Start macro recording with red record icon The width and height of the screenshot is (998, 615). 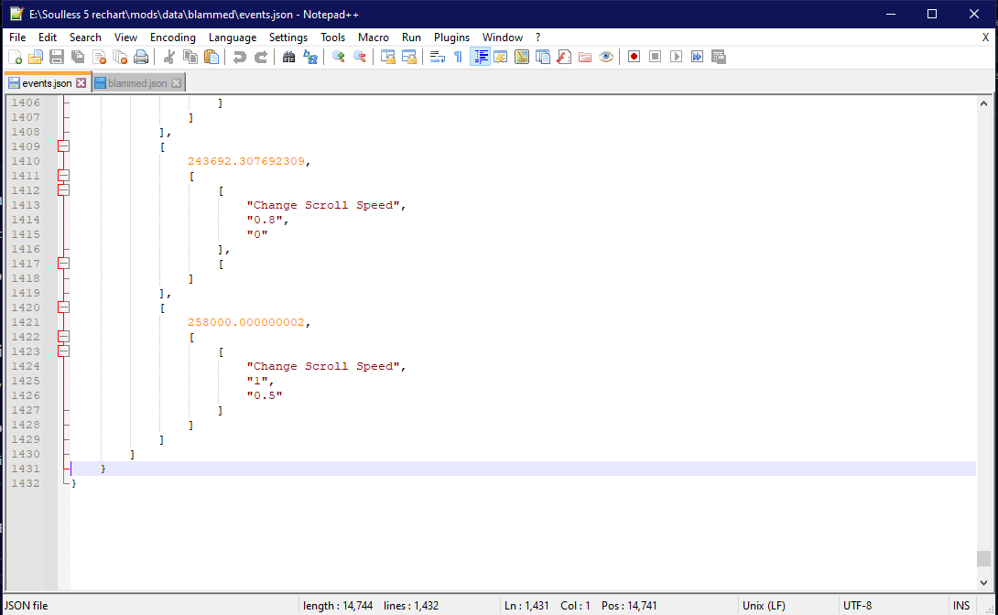pos(634,56)
